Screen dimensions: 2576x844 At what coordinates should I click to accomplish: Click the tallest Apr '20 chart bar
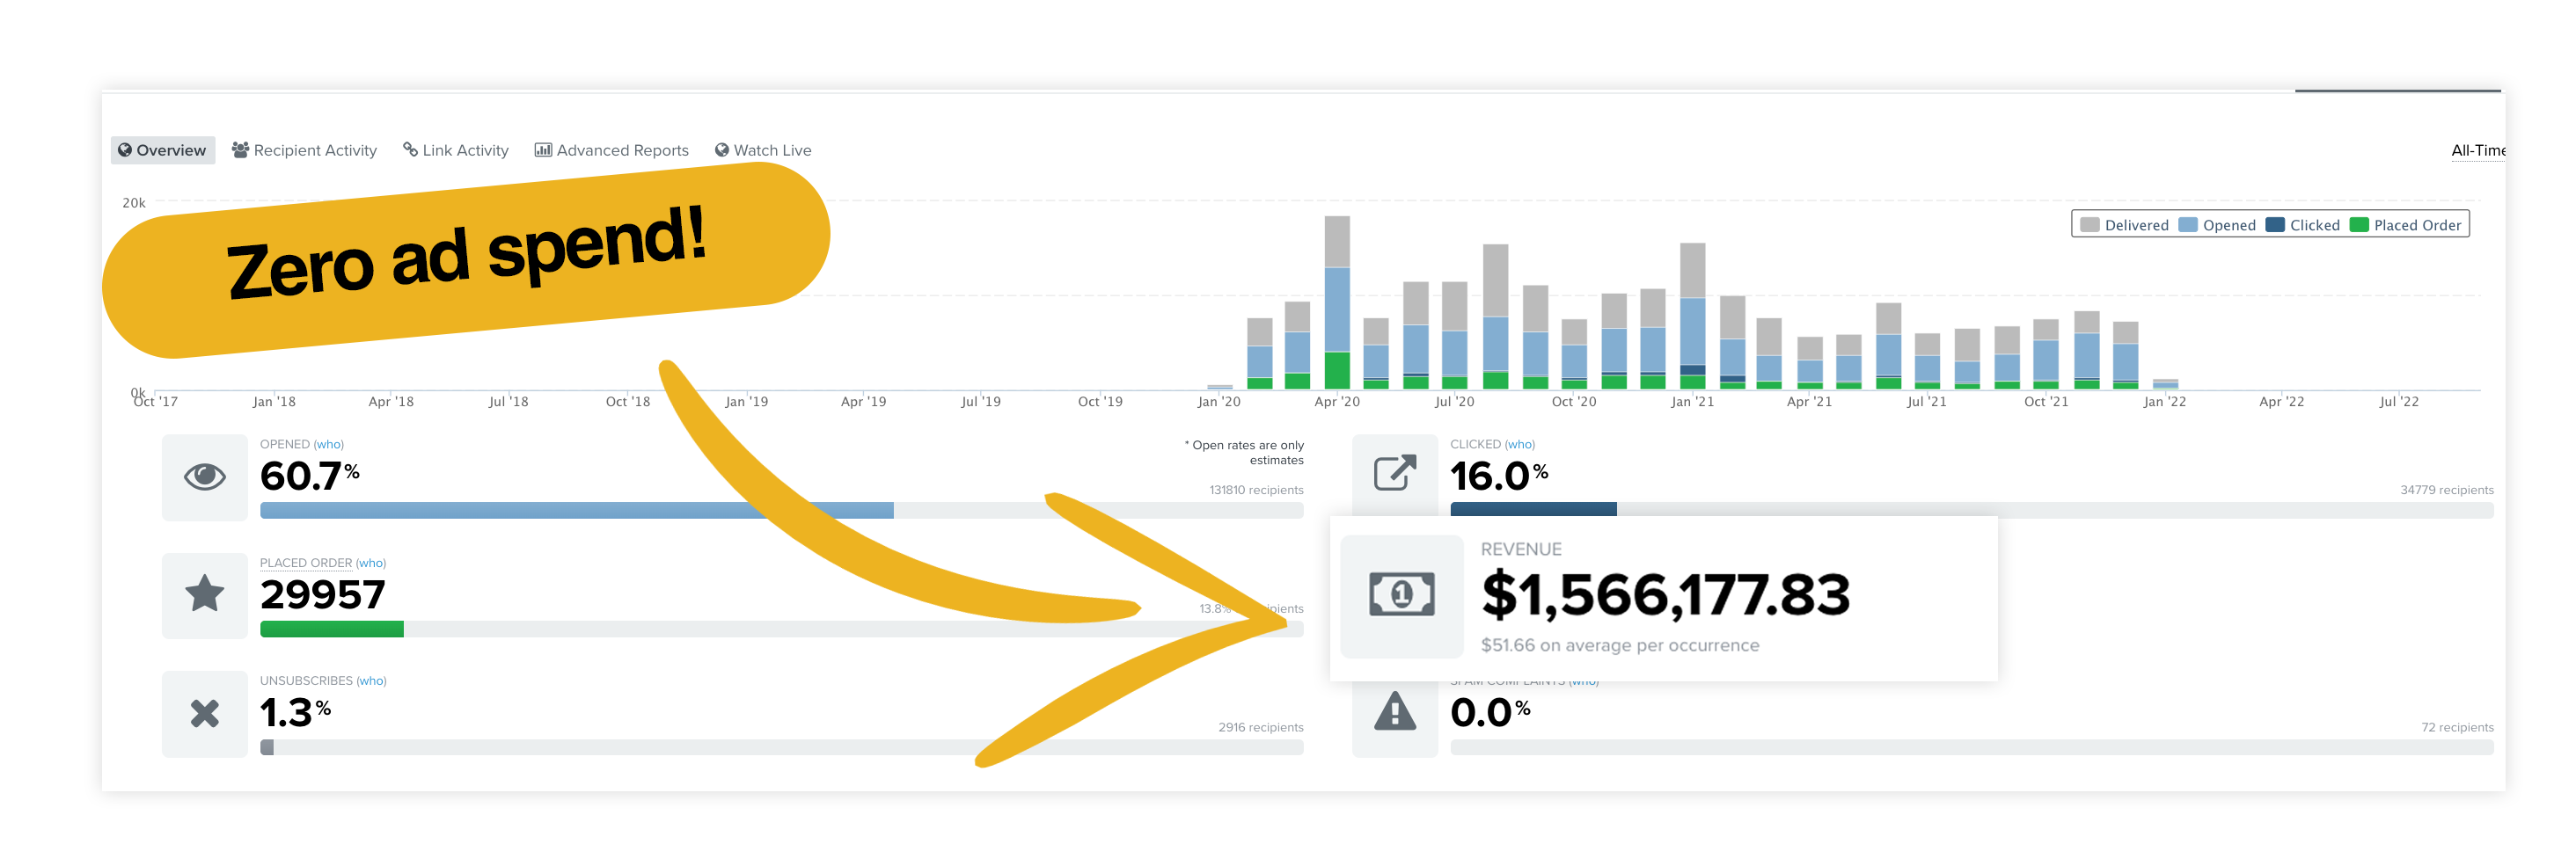[1337, 302]
